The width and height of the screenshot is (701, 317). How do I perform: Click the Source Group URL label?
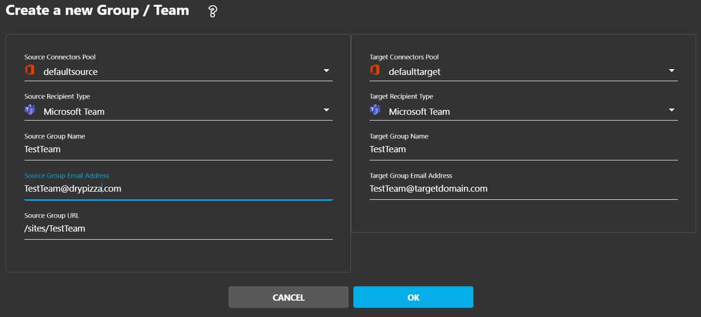[x=52, y=216]
